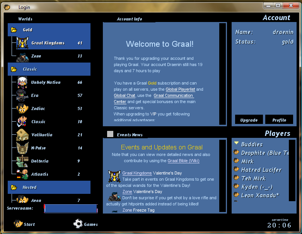
Task: Click the Start head icon
Action: [x=18, y=224]
